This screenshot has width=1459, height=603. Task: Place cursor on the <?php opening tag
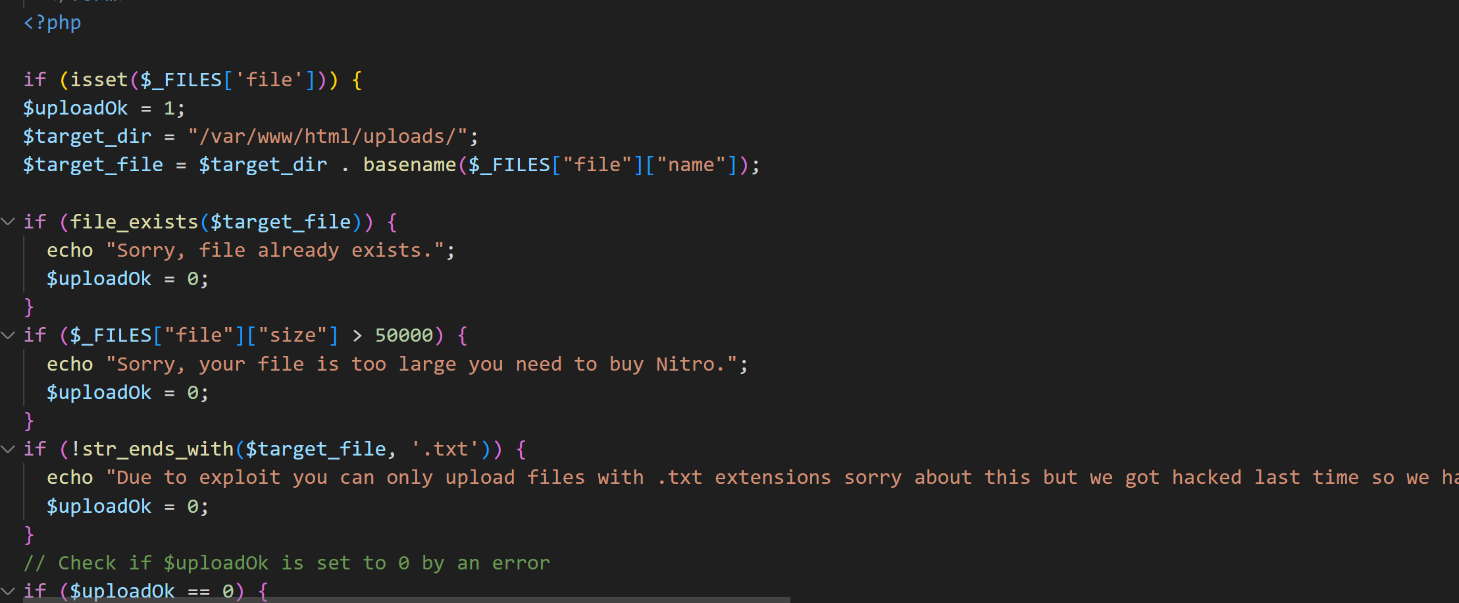point(53,23)
